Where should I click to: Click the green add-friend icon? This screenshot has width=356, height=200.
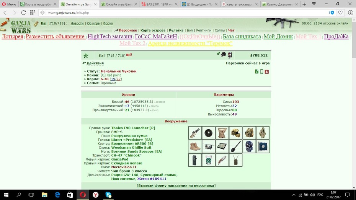256,72
